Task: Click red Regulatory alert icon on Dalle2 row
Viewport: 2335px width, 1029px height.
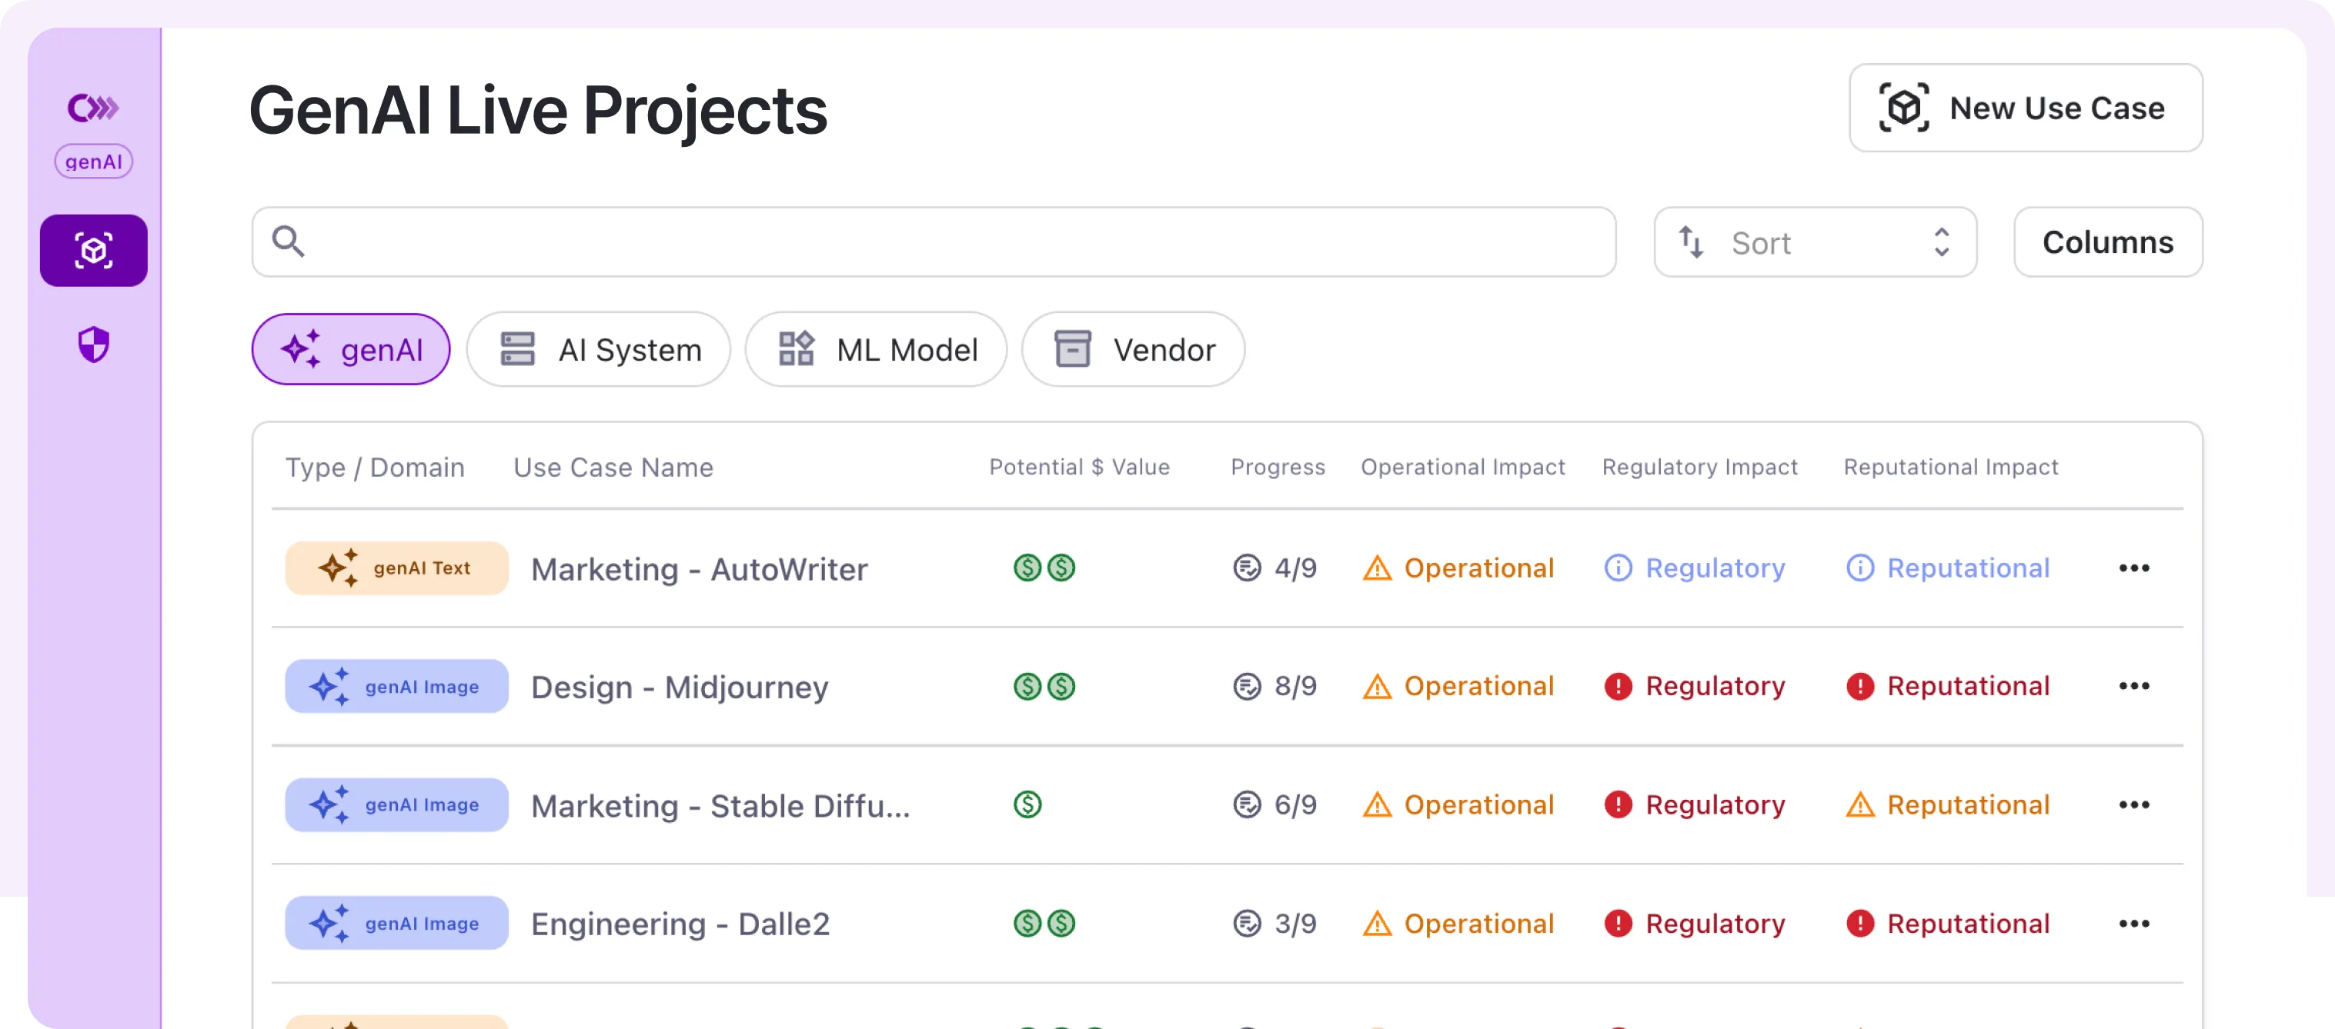Action: pos(1618,923)
